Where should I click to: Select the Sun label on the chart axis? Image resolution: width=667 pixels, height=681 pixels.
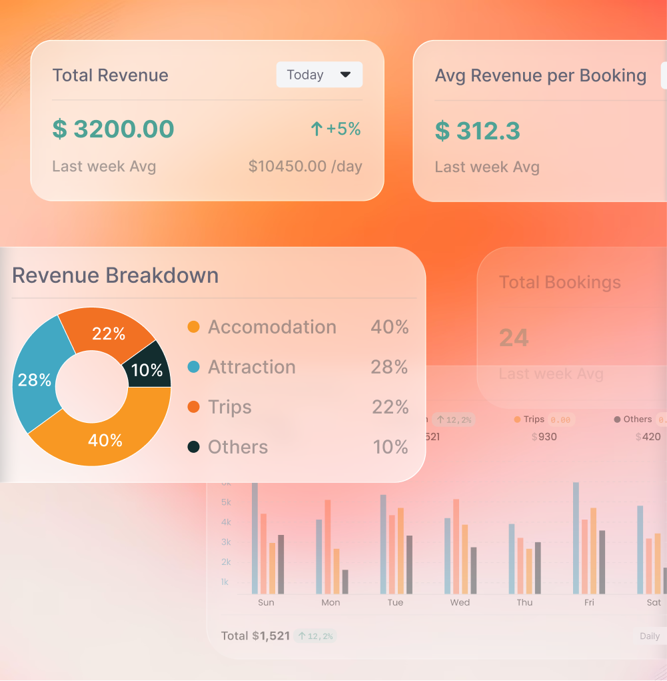pos(265,602)
